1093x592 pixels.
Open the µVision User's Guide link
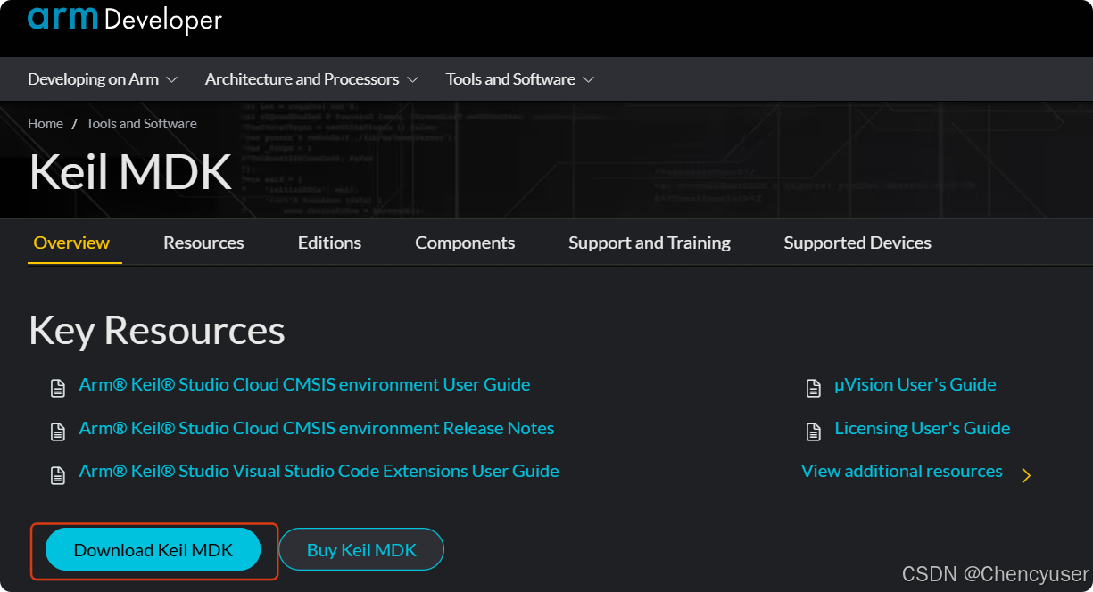915,384
